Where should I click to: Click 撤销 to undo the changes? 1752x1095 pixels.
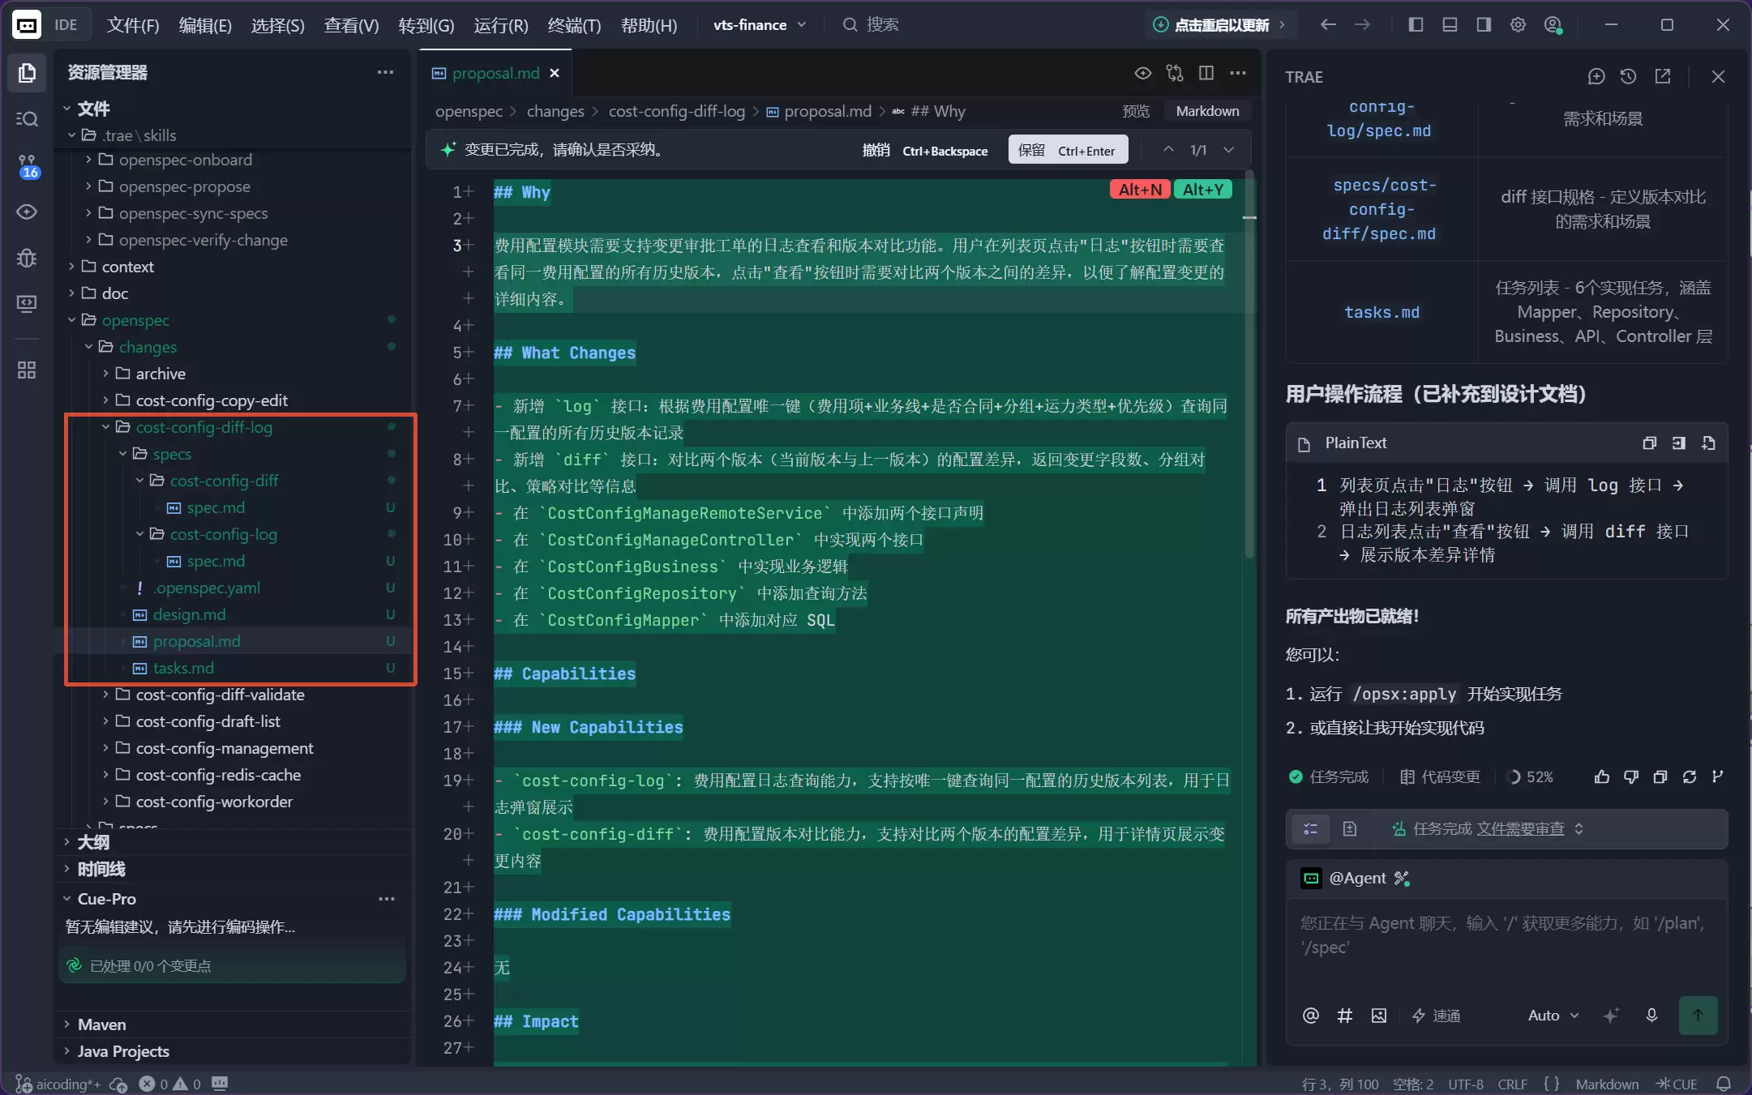(x=925, y=150)
